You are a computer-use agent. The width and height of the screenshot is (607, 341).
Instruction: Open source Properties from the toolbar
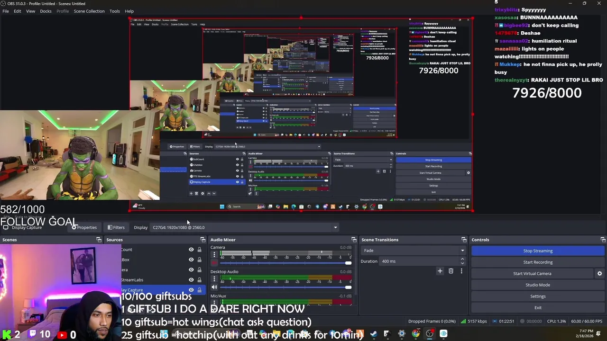[x=84, y=227]
